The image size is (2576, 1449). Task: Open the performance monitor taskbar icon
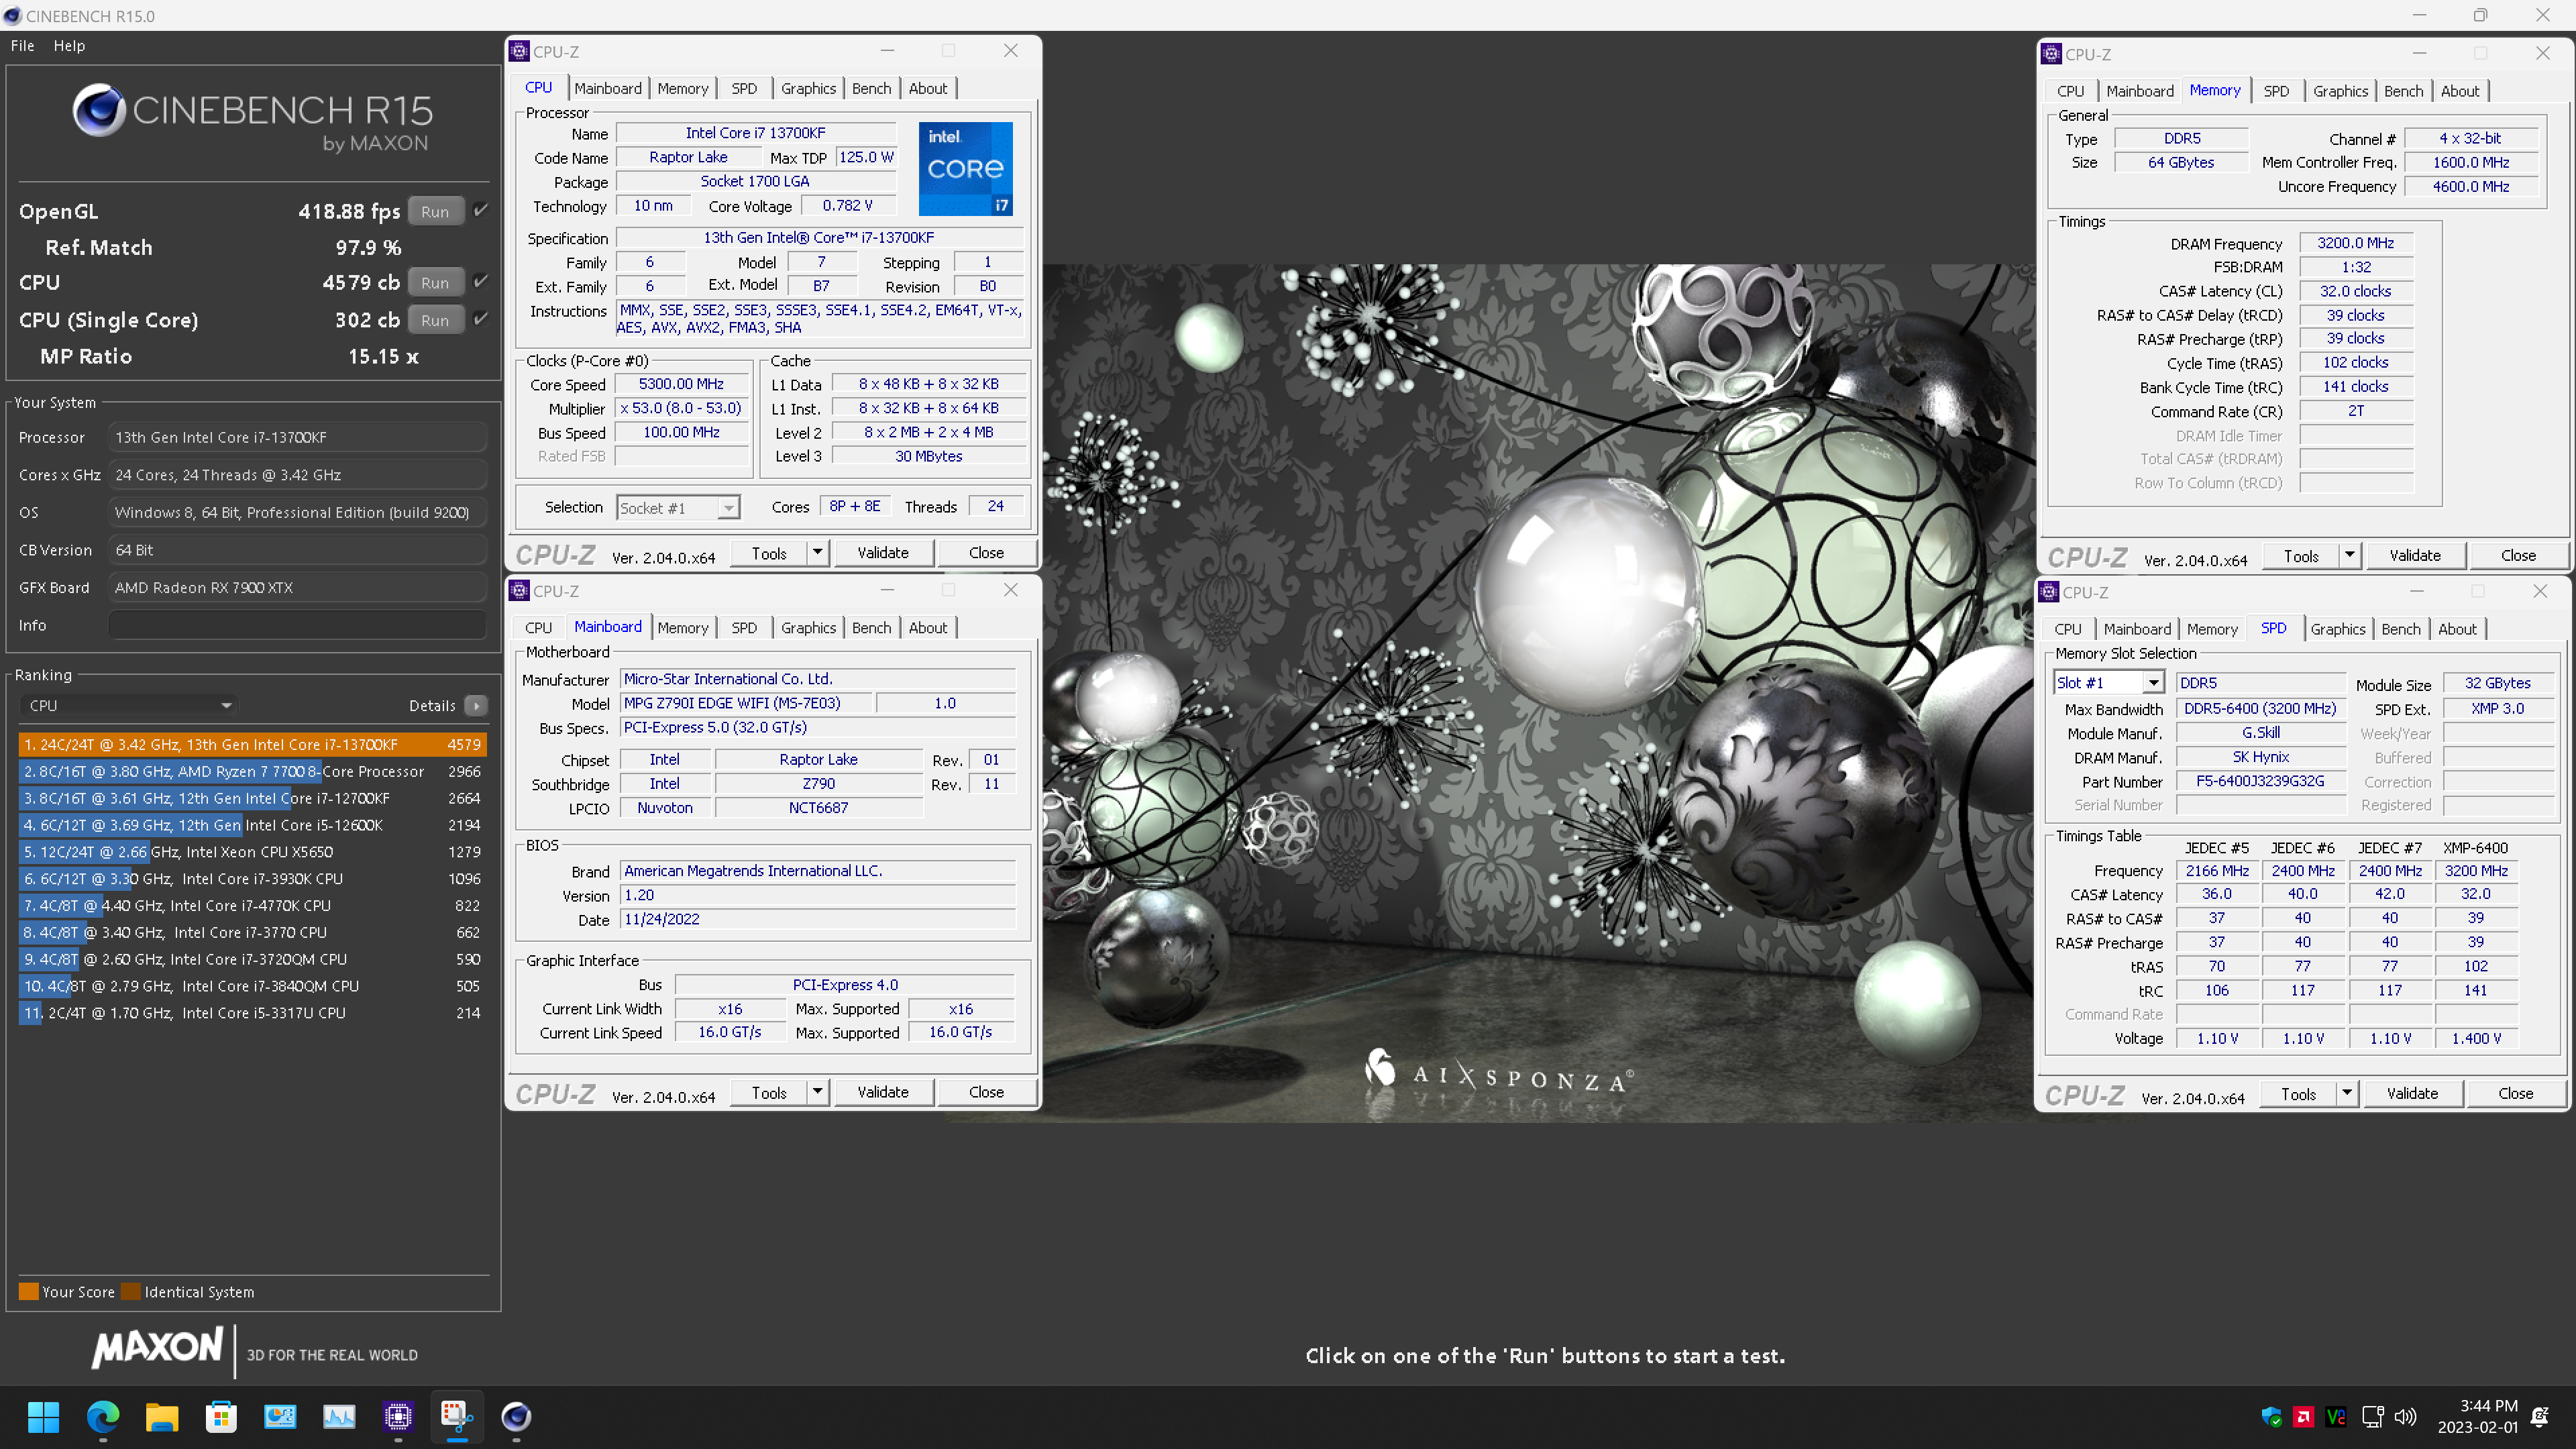(338, 1416)
